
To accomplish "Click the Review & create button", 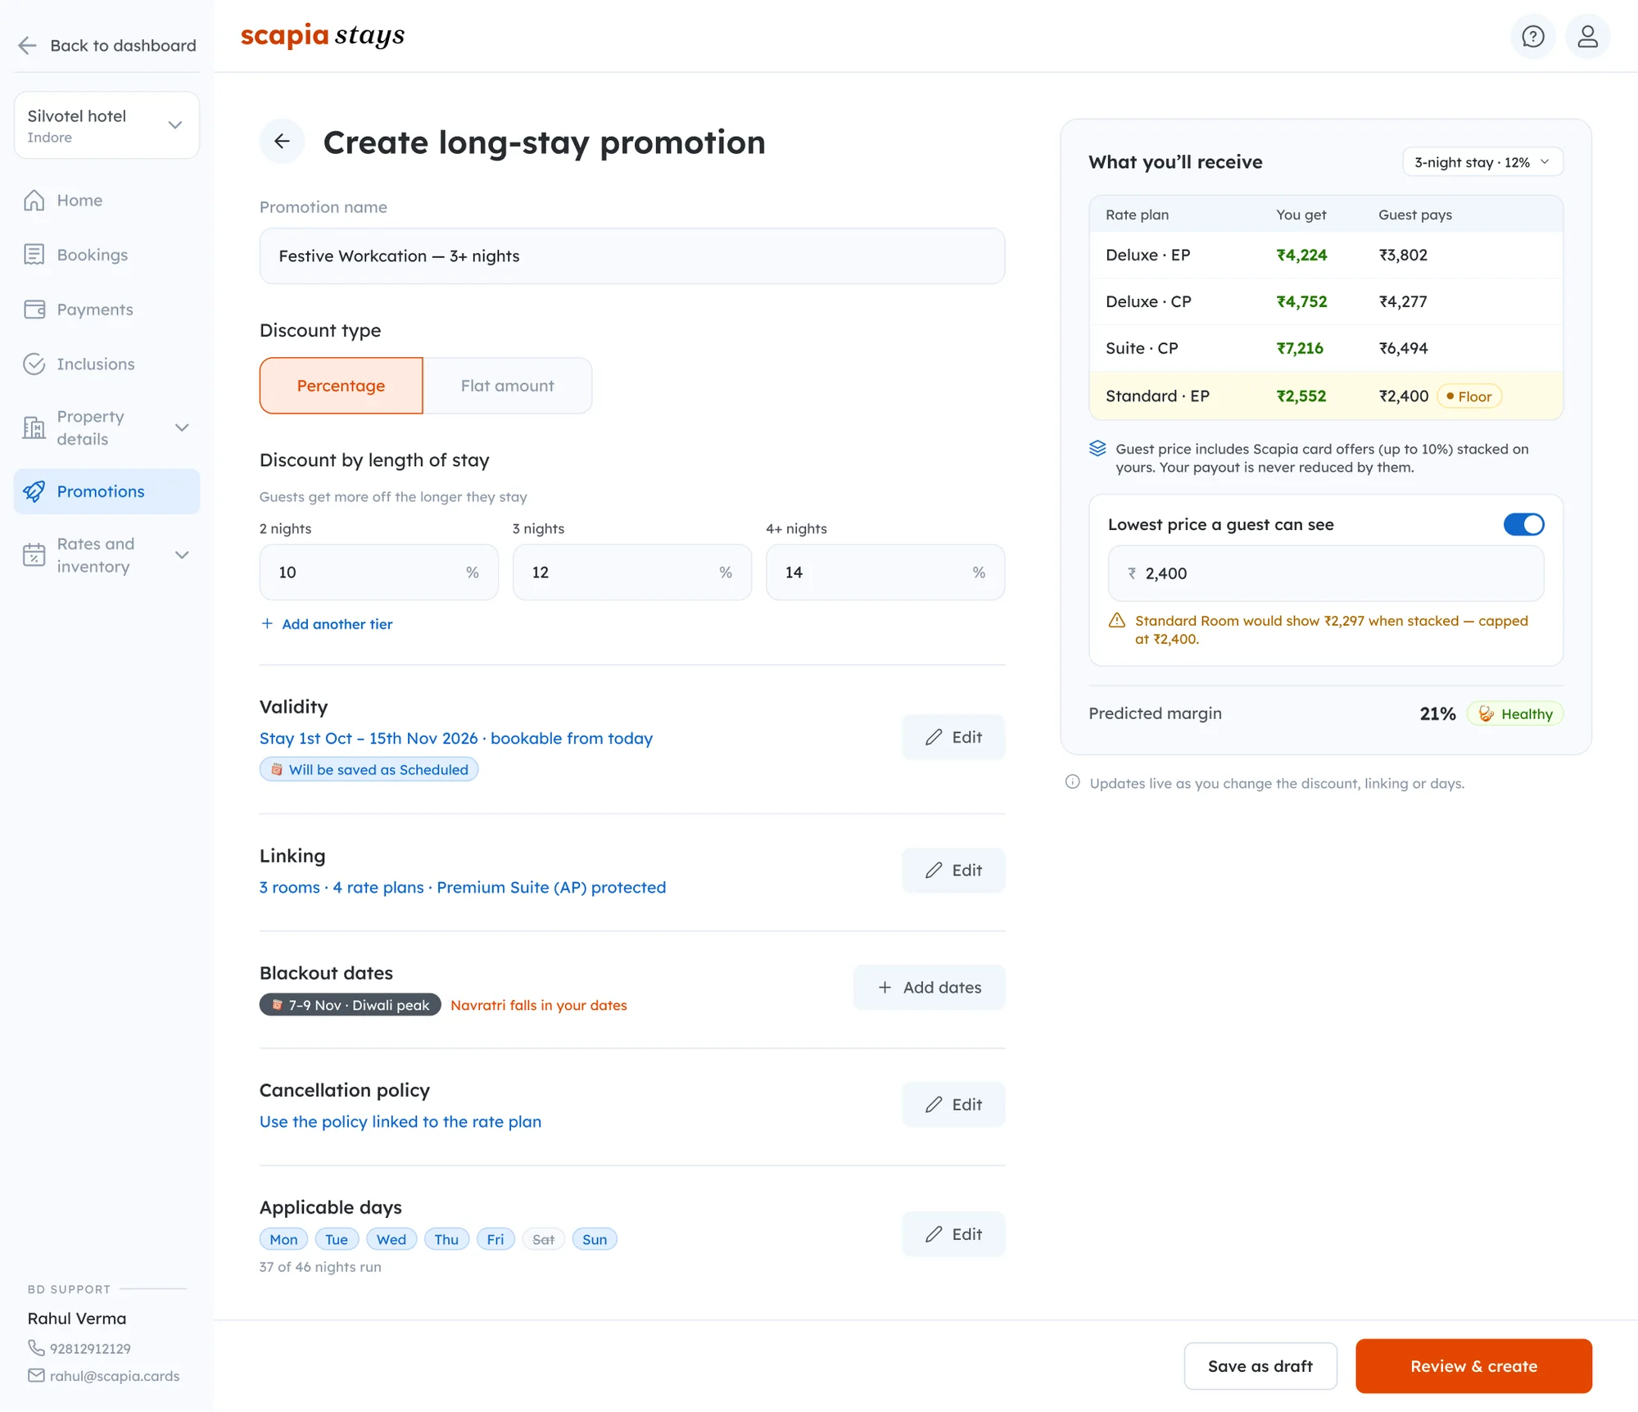I will tap(1473, 1366).
